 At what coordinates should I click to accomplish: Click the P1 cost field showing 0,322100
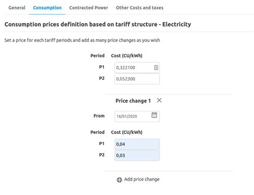(x=137, y=67)
